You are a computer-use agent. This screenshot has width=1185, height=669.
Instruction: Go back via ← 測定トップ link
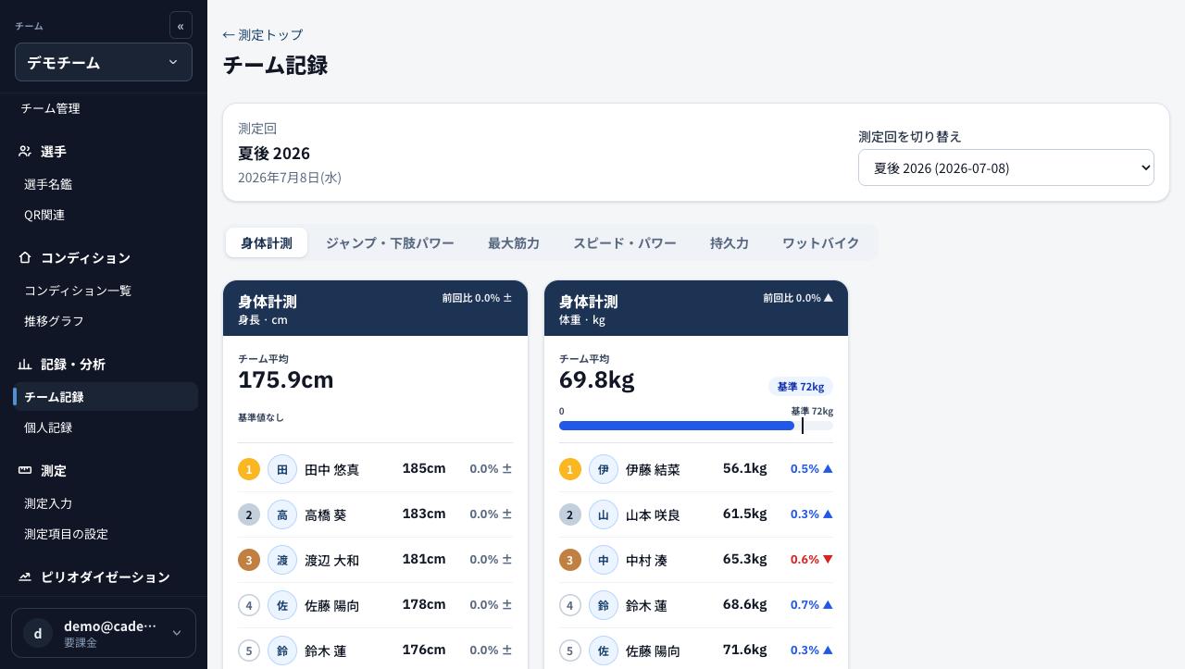click(x=263, y=34)
